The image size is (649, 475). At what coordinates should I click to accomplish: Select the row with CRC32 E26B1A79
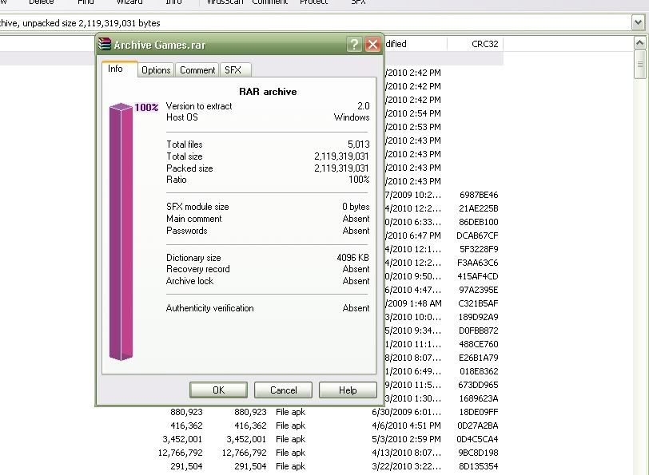(444, 358)
